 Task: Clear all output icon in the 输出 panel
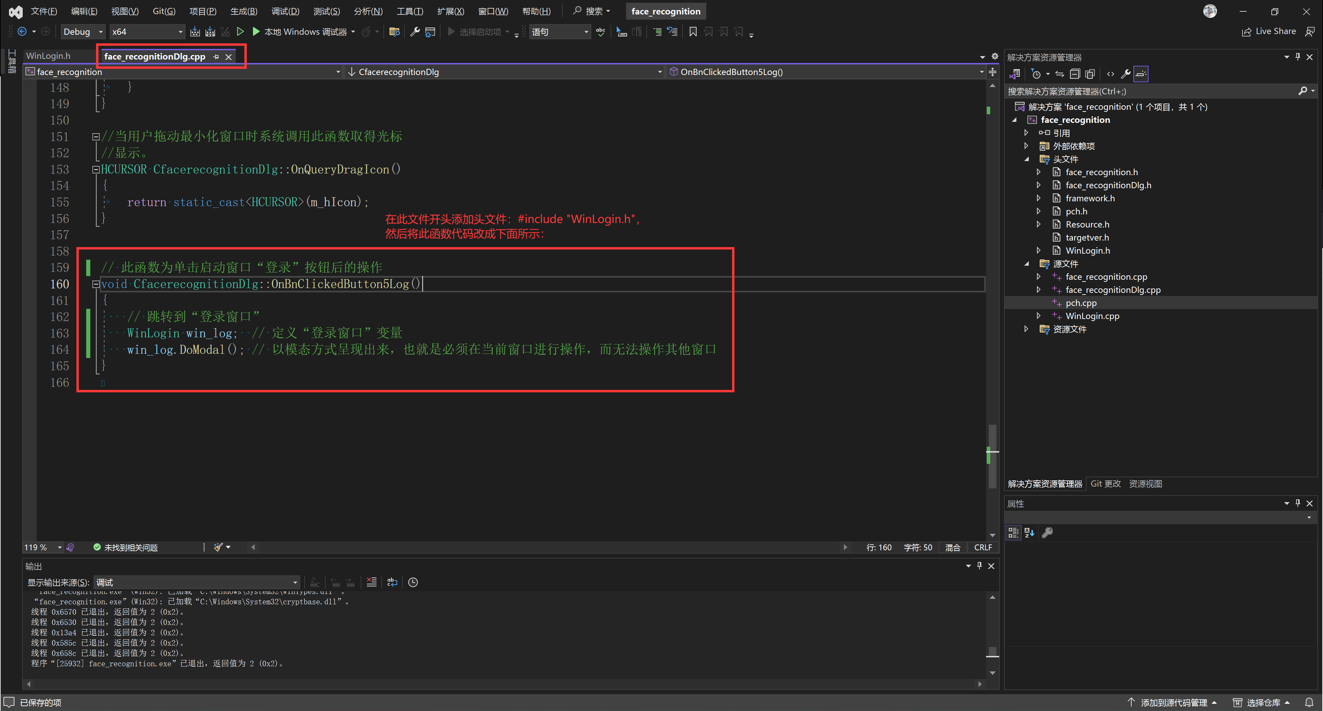(x=372, y=582)
